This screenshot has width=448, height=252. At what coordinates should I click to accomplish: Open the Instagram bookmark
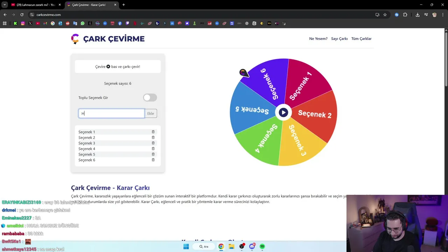pyautogui.click(x=23, y=23)
